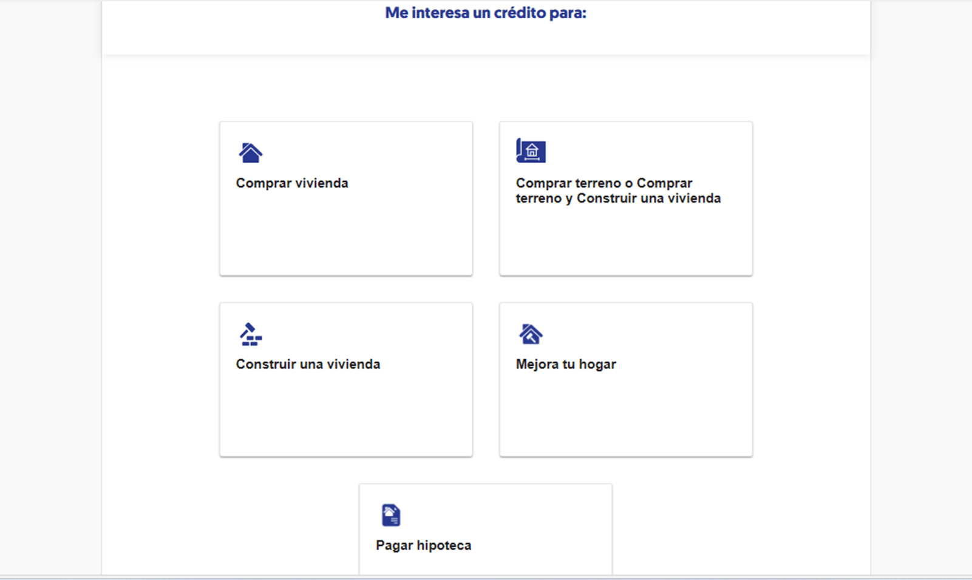Click the house repair icon above Mejora tu hogar
This screenshot has width=972, height=580.
531,334
